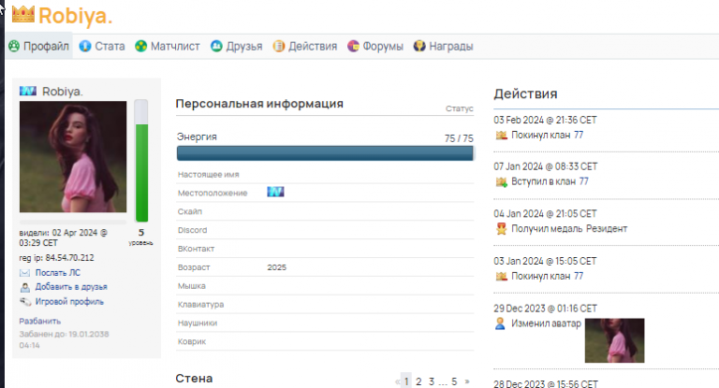Click the Профайл tab smiley icon

click(x=14, y=46)
